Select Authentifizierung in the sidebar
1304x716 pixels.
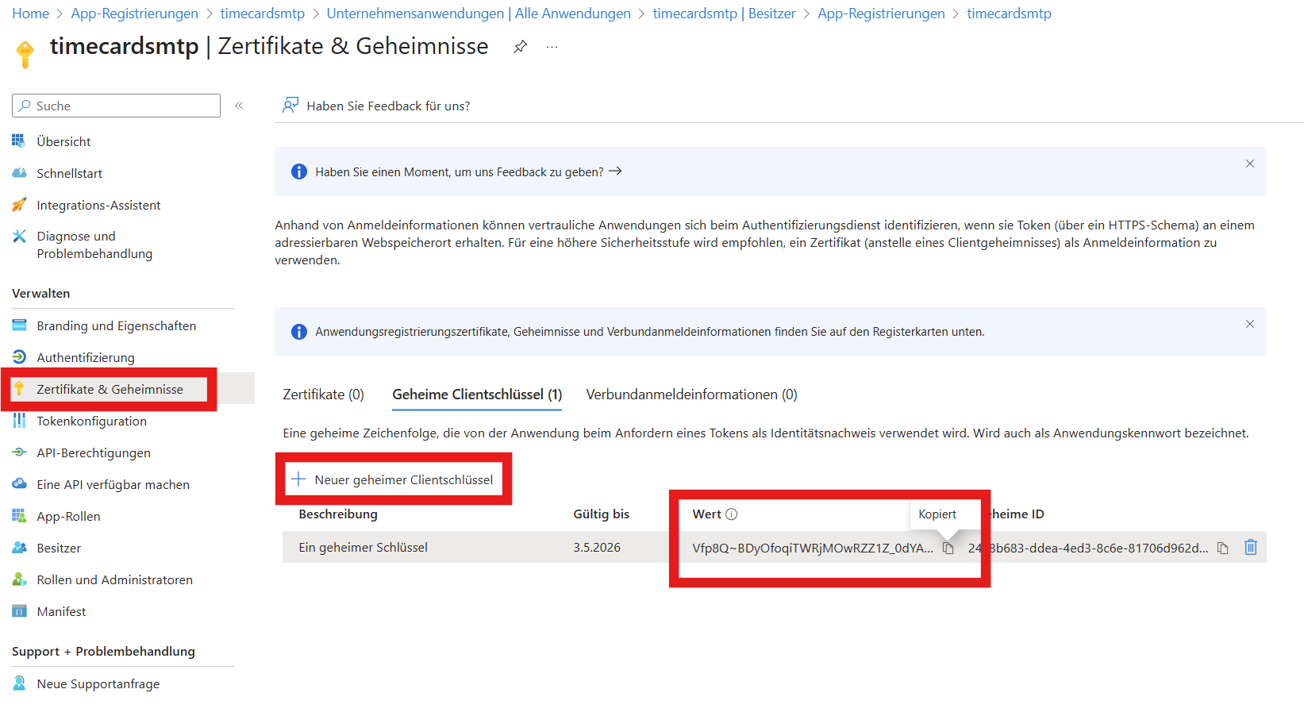[86, 357]
